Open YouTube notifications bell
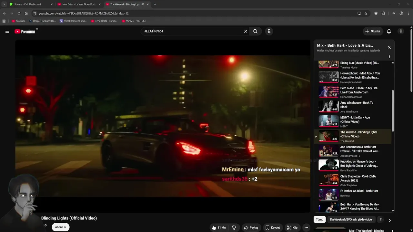 (389, 31)
